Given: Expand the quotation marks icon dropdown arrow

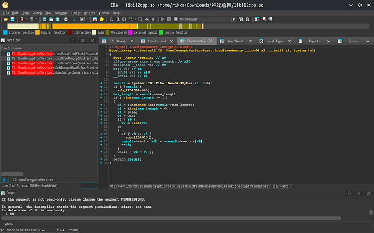Looking at the screenshot, I should pos(136,19).
